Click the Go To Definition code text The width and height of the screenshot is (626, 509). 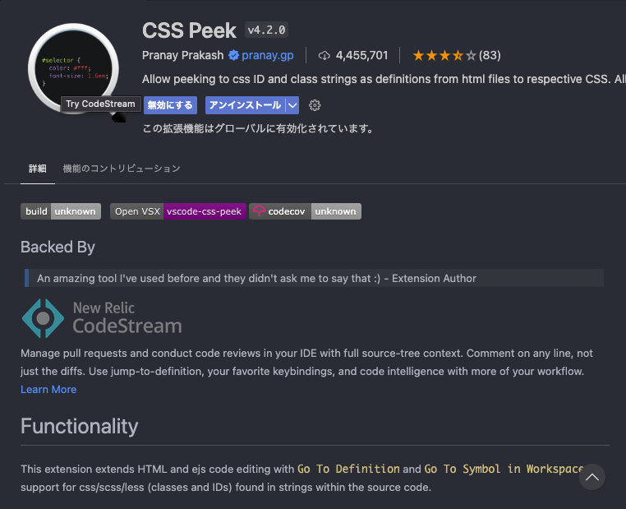[x=348, y=469]
